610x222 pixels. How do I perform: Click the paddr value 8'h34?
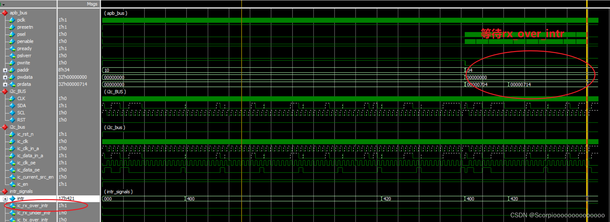click(x=64, y=70)
